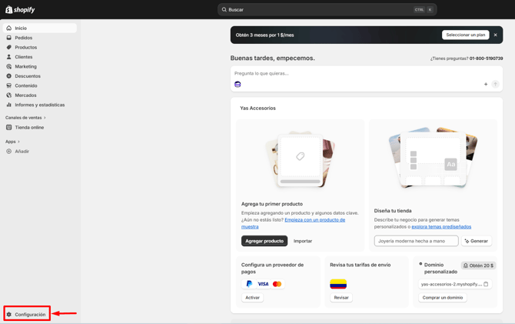This screenshot has width=515, height=324.
Task: Expand the Apps section chevron
Action: click(x=19, y=142)
